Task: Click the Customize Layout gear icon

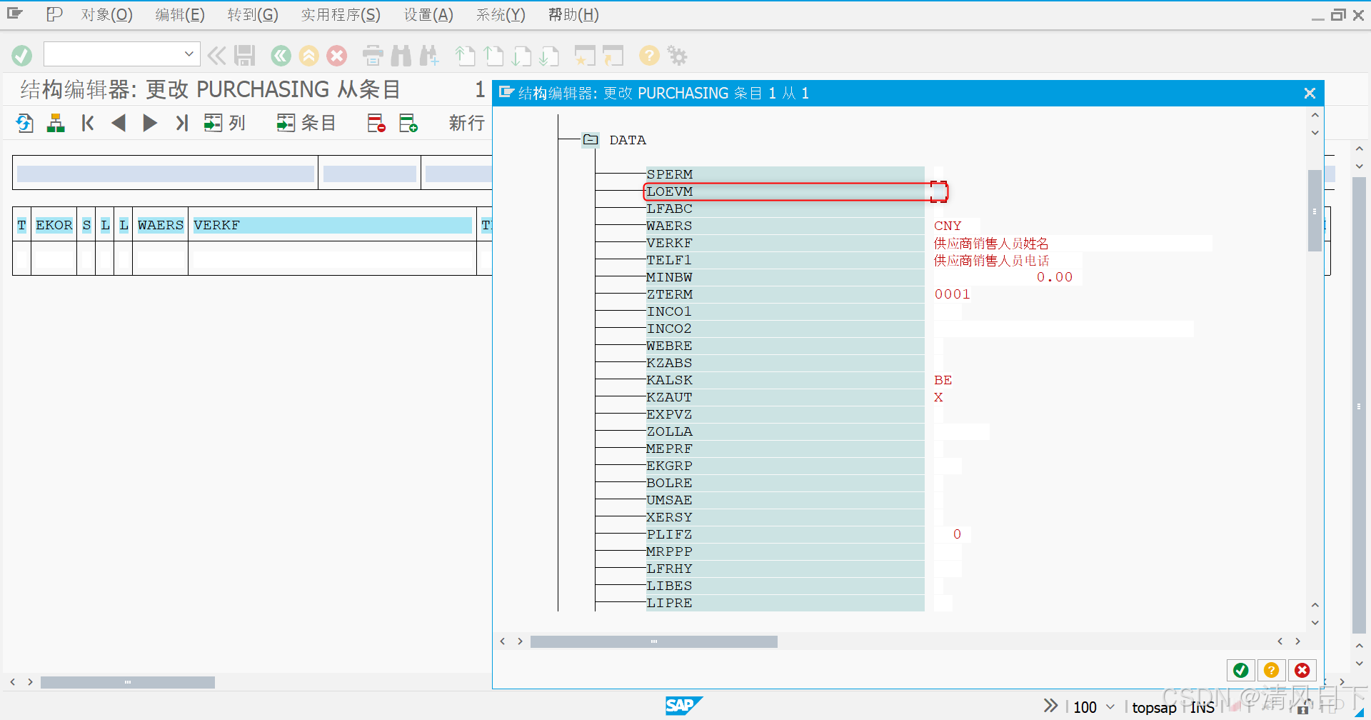Action: click(677, 56)
